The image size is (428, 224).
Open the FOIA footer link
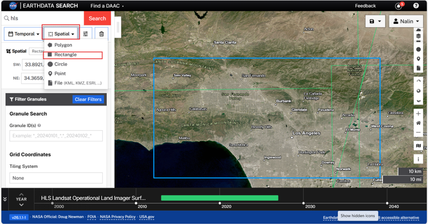(x=92, y=217)
